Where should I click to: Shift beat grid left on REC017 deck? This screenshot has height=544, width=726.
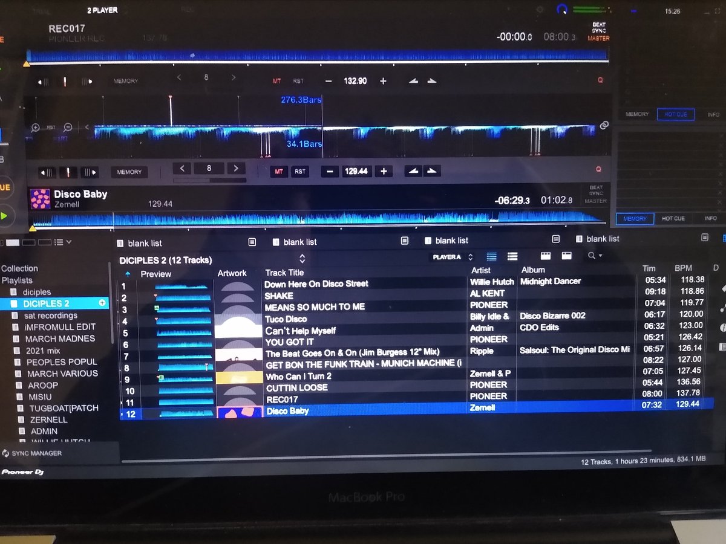[x=43, y=81]
